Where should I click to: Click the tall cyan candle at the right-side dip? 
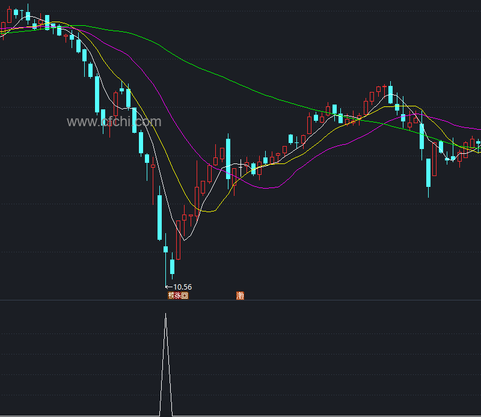429,173
